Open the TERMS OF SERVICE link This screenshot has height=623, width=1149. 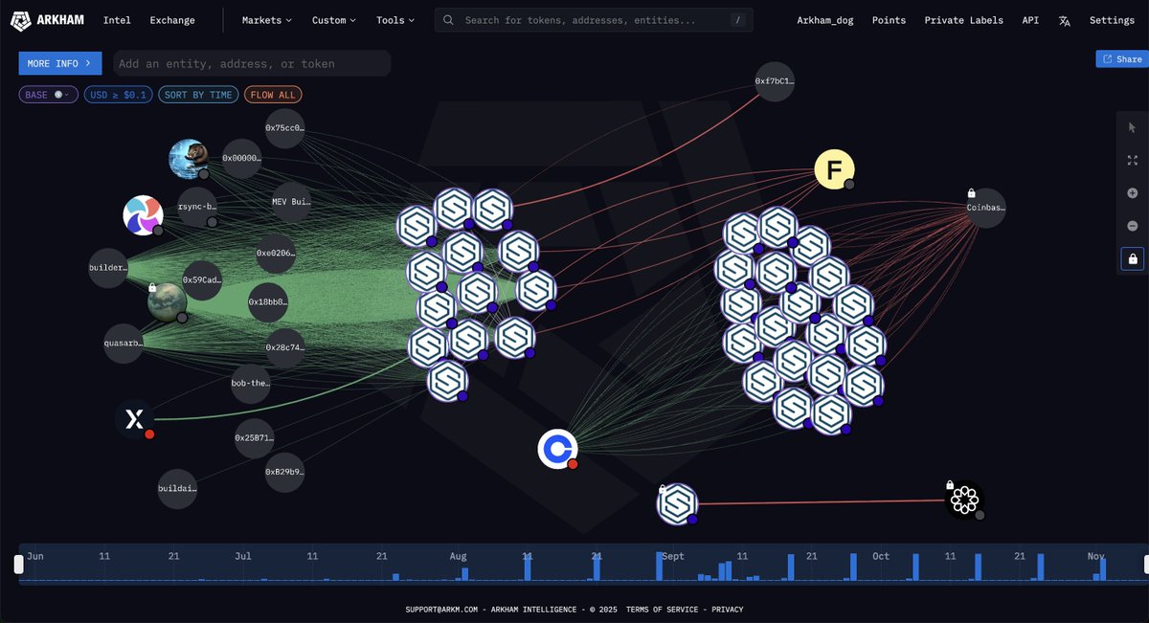pyautogui.click(x=664, y=610)
